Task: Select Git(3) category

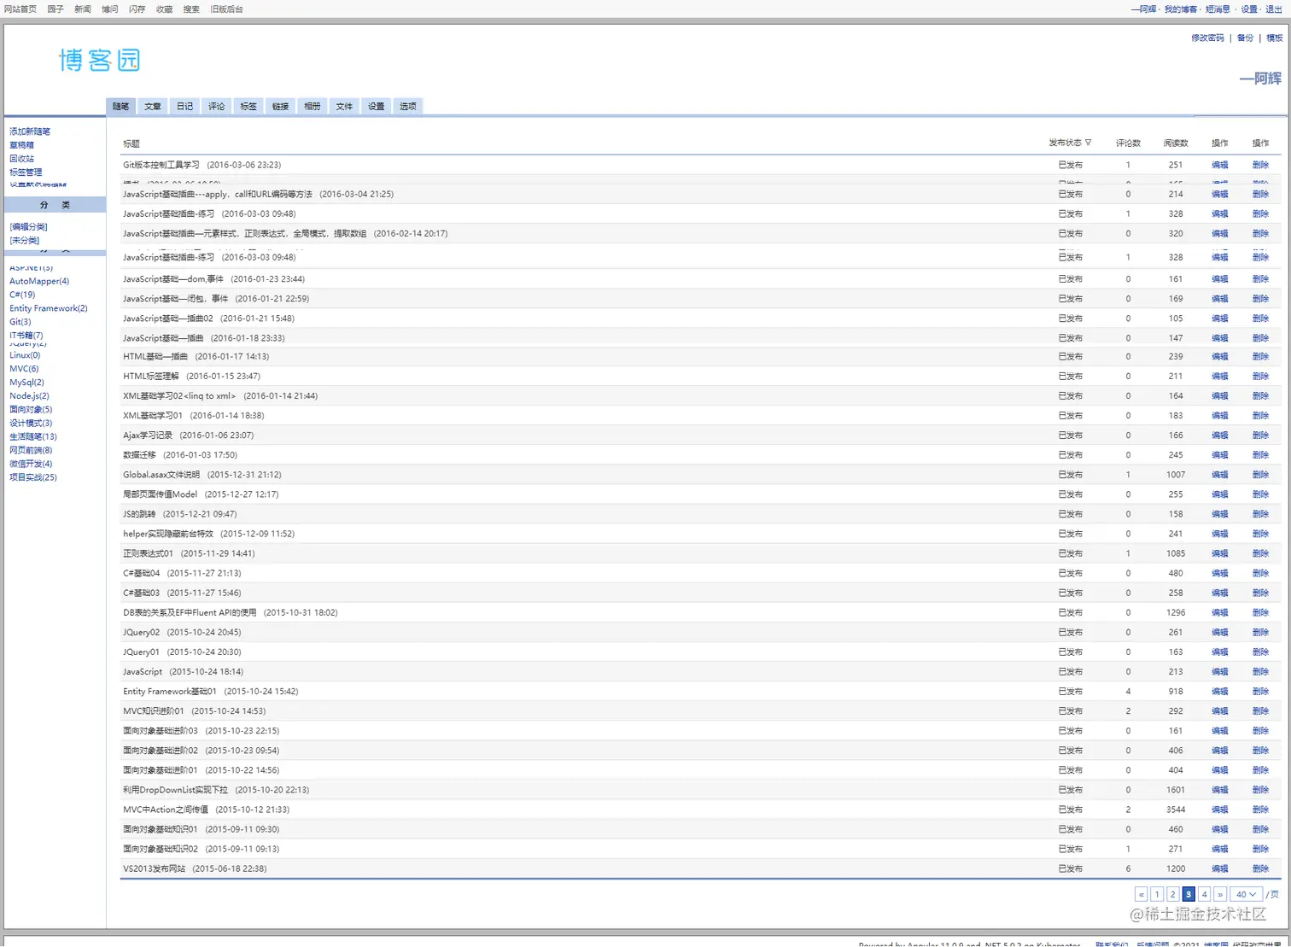Action: click(x=20, y=322)
